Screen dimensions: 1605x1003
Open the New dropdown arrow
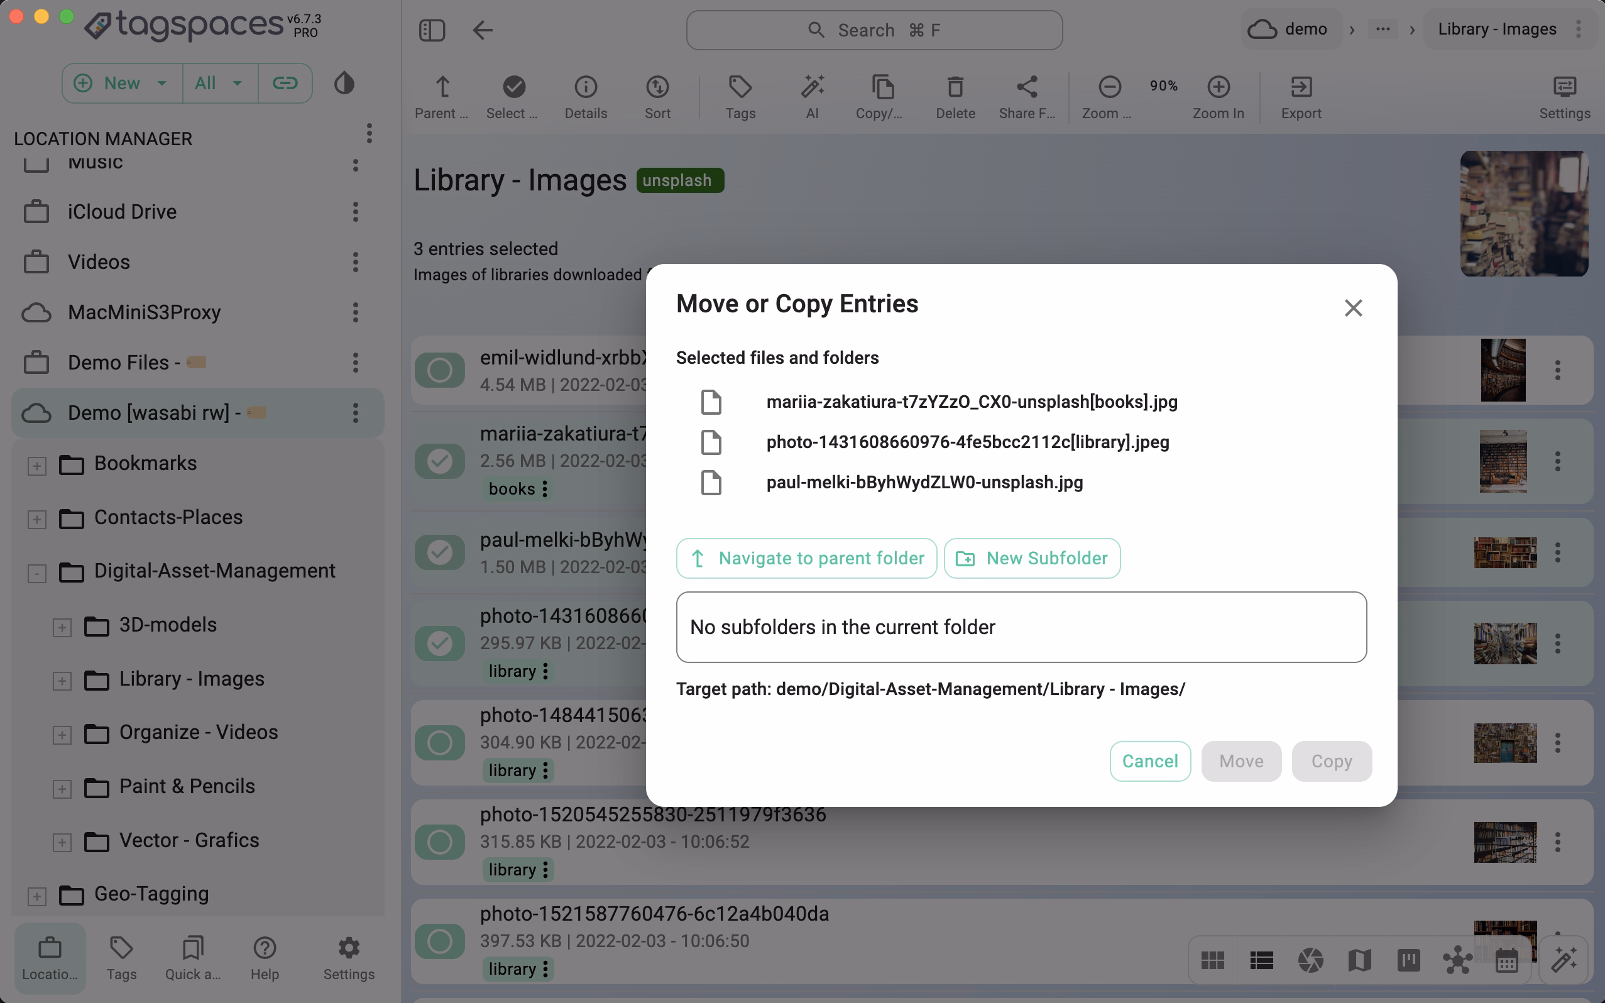[162, 84]
